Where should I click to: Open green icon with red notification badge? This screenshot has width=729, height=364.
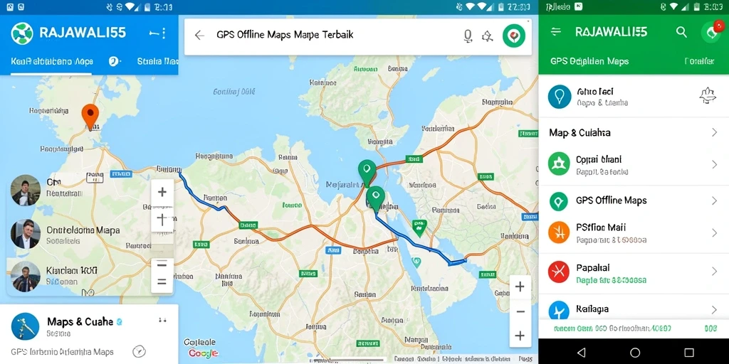[711, 32]
